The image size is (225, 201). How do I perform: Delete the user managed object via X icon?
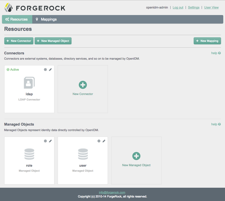tap(99, 141)
